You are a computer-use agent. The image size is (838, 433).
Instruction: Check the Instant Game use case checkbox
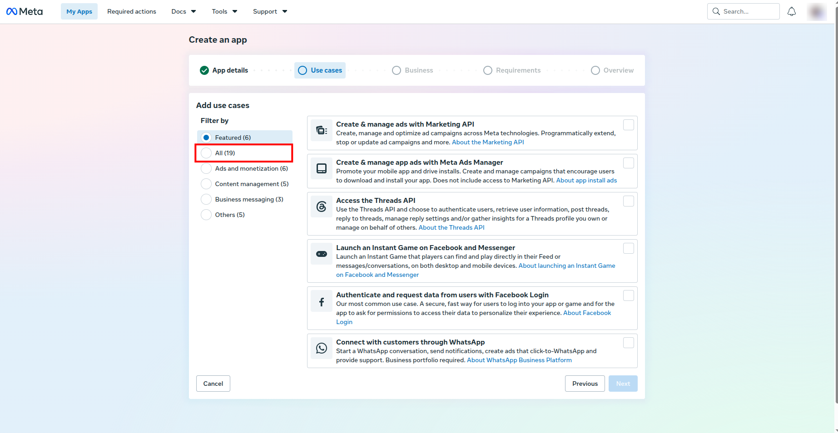click(629, 248)
